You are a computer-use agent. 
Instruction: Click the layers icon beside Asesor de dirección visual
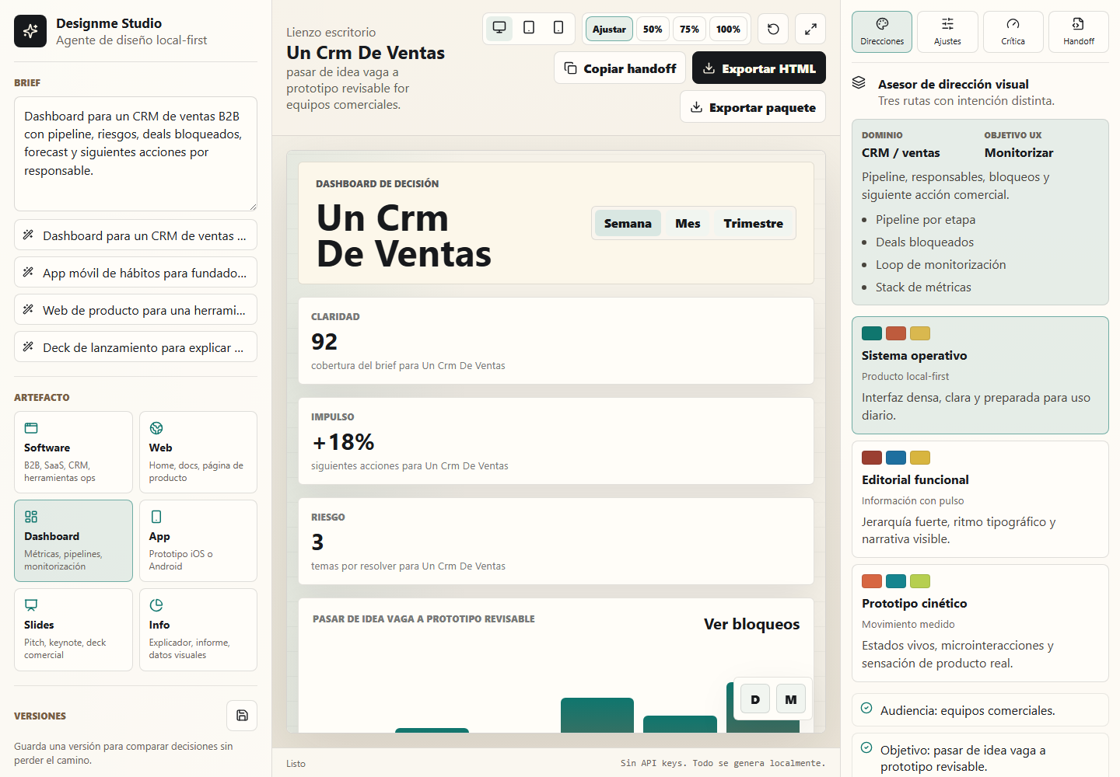coord(859,82)
